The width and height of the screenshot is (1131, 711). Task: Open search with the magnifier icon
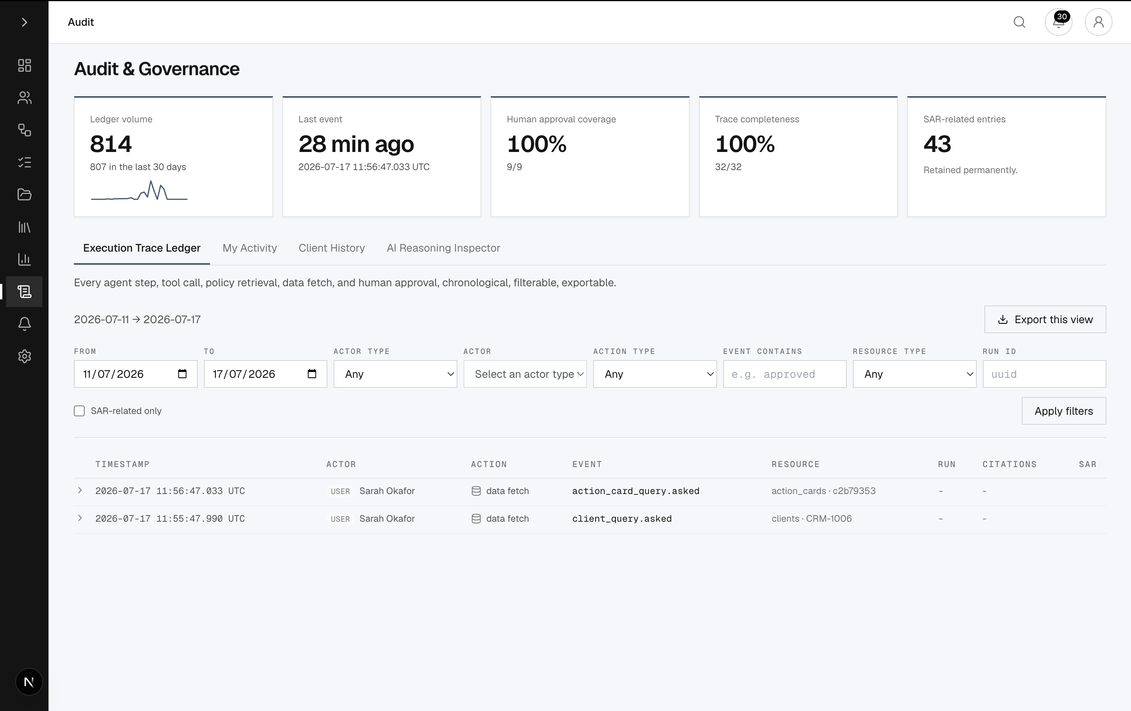tap(1019, 22)
